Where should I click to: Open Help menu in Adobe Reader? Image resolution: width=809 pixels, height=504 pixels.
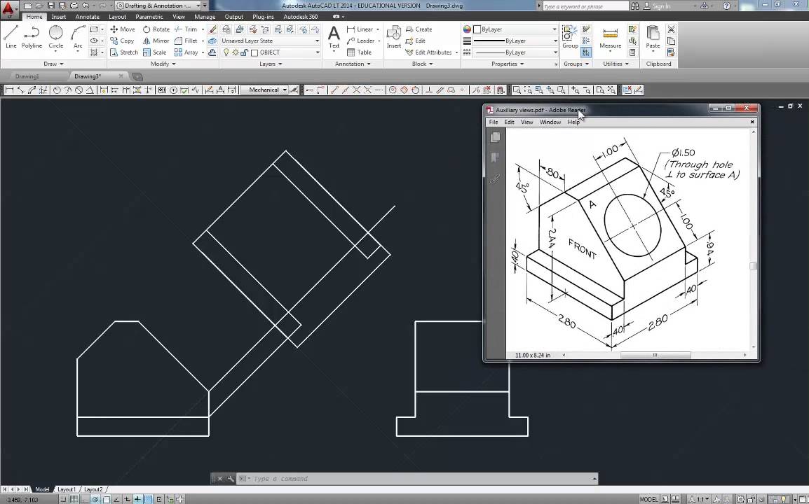pyautogui.click(x=573, y=122)
